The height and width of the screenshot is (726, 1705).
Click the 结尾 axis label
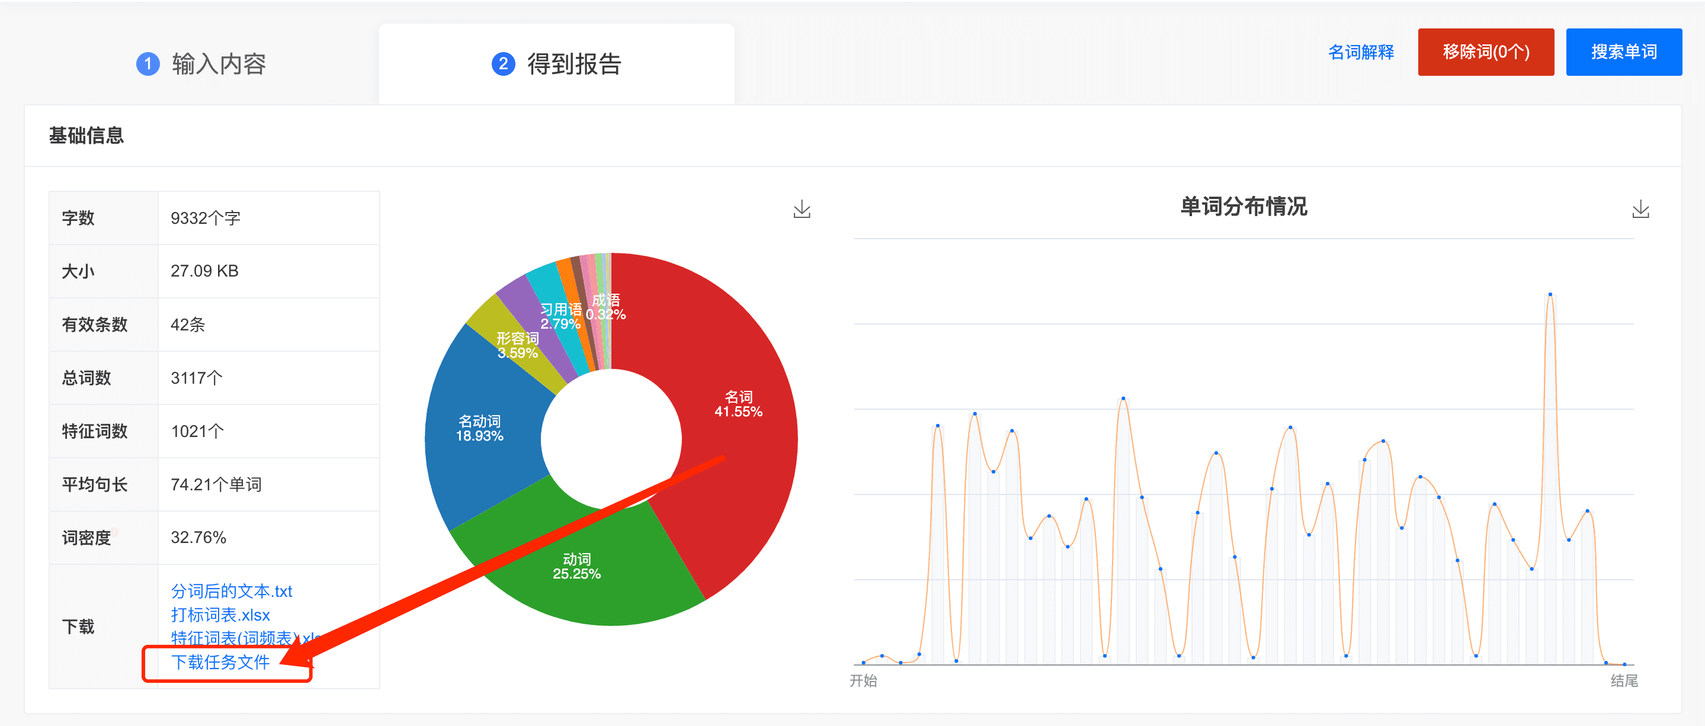click(1624, 680)
